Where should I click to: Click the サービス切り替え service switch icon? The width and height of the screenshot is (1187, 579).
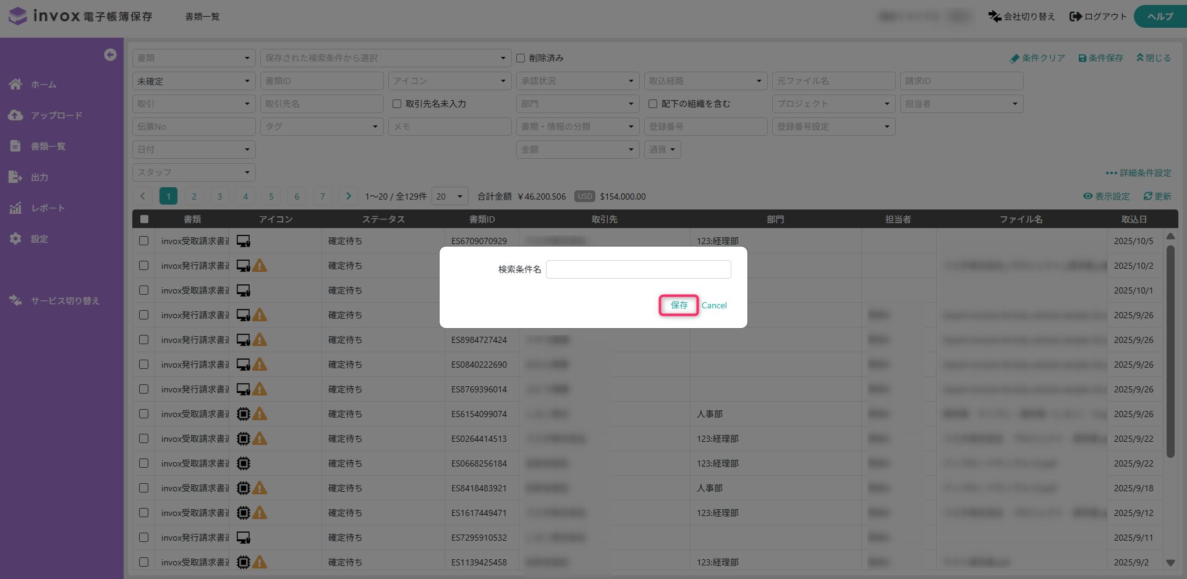15,300
